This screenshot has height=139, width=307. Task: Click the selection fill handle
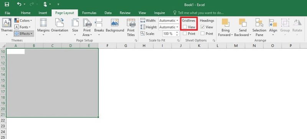point(98,117)
